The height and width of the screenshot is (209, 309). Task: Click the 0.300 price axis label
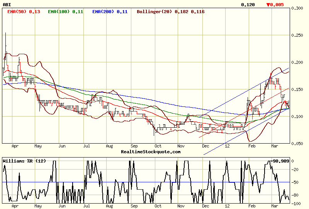click(297, 8)
